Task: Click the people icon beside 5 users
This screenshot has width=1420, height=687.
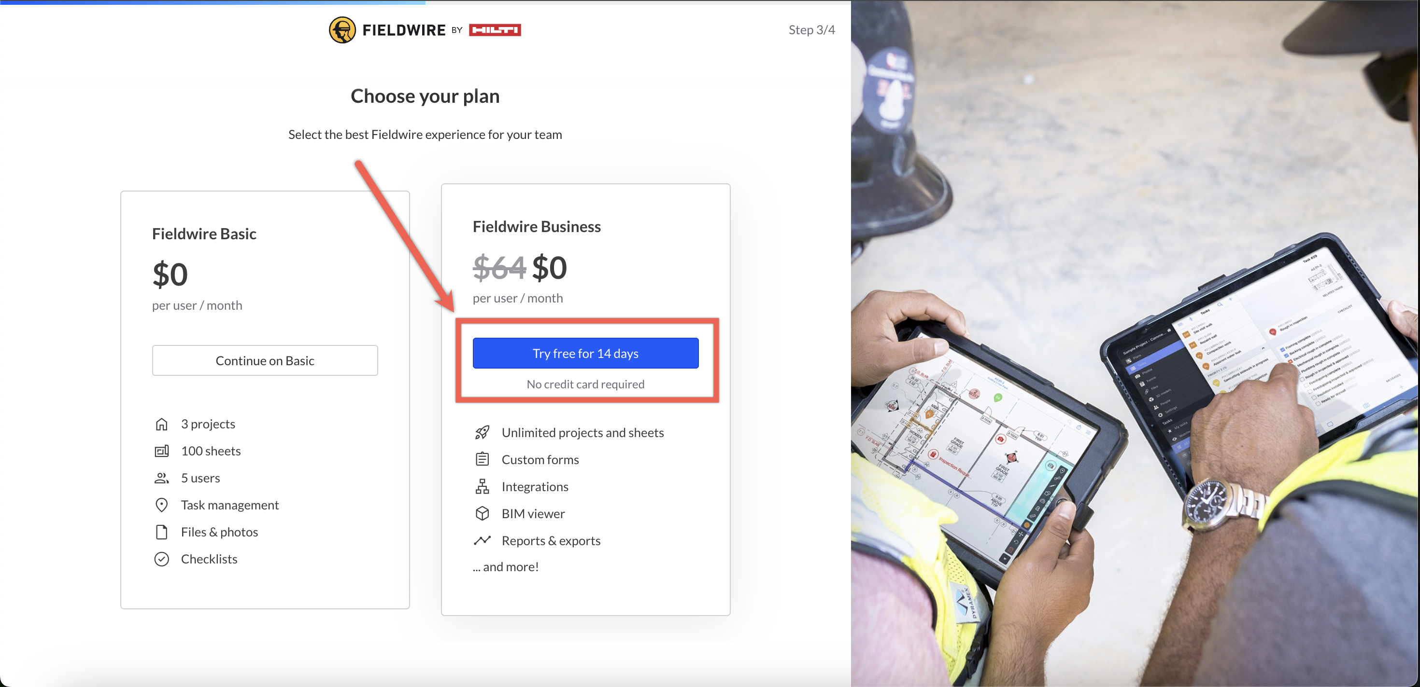Action: [161, 478]
